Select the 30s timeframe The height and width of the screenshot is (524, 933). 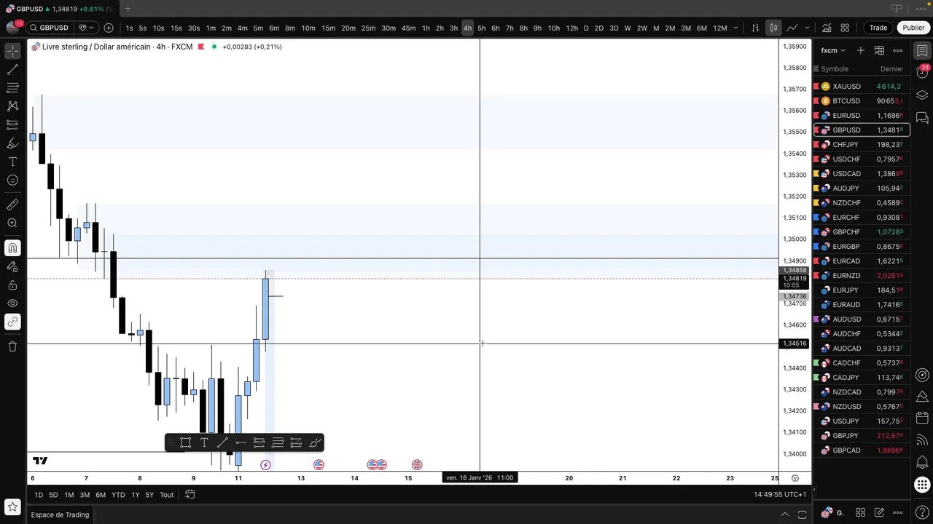click(194, 28)
